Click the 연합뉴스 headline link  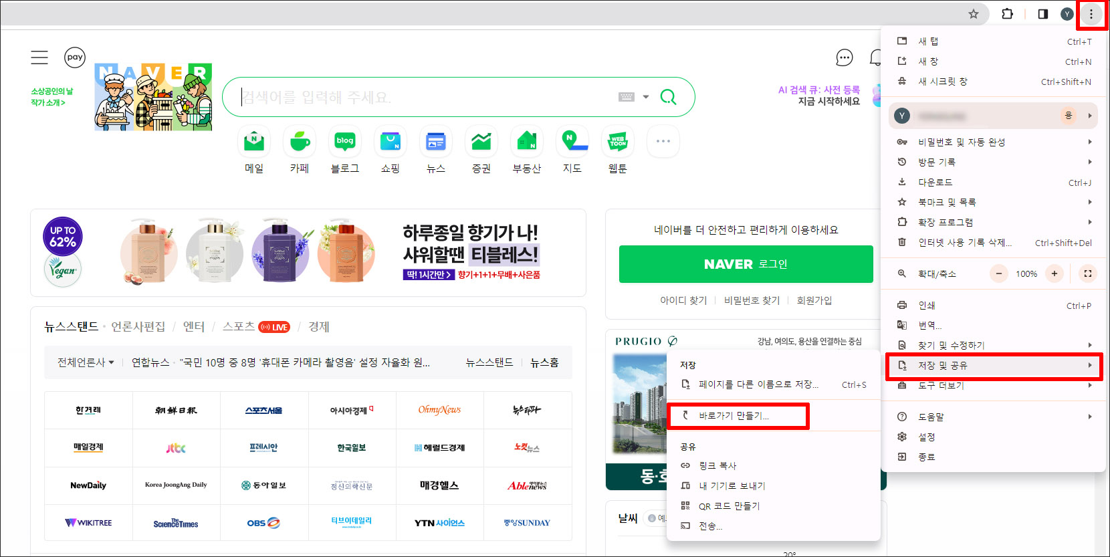[x=304, y=362]
